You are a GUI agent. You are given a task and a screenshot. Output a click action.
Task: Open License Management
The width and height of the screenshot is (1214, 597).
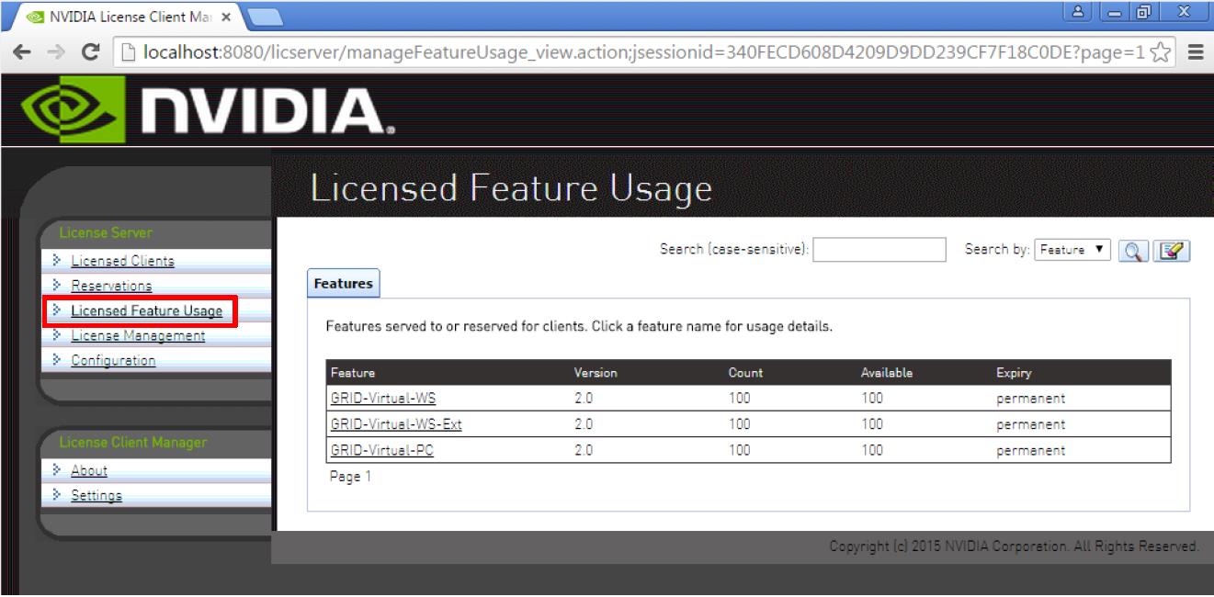[x=138, y=335]
